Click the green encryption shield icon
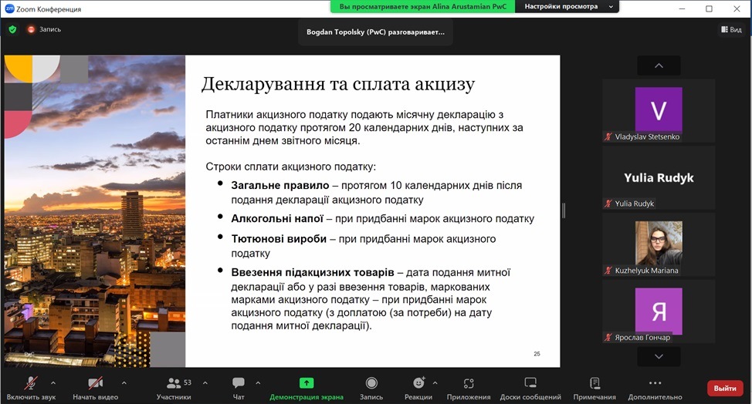 click(13, 29)
